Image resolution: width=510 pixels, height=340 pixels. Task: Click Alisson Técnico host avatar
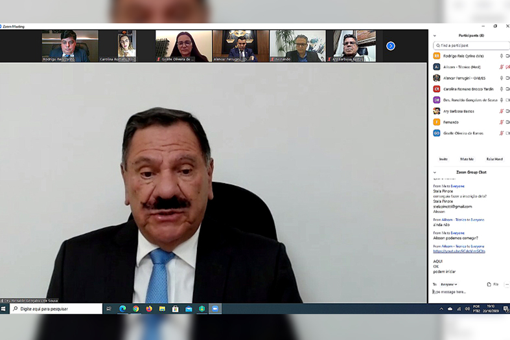pyautogui.click(x=437, y=67)
